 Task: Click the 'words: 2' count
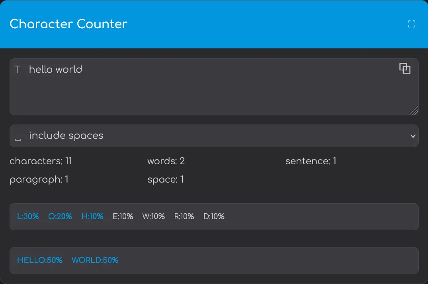(166, 161)
